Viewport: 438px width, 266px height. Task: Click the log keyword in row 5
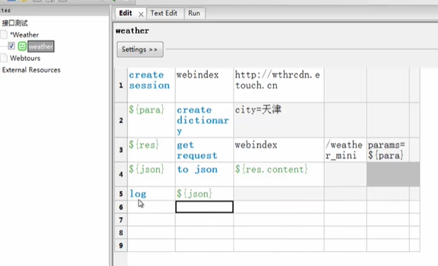click(x=138, y=194)
